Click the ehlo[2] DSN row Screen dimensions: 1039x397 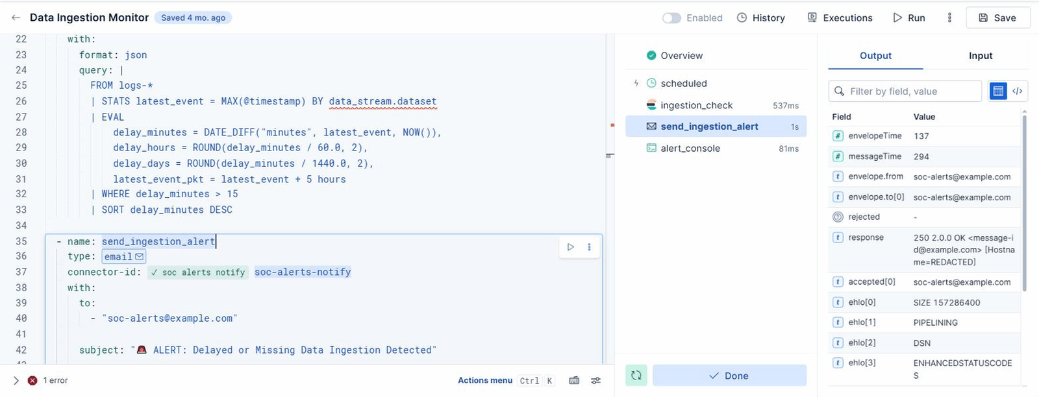click(x=924, y=343)
